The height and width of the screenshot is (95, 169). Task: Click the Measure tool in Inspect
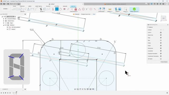click(110, 9)
